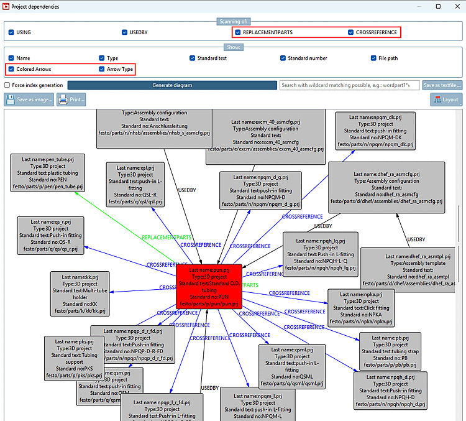Click the floppy disk Save as image icon
The width and height of the screenshot is (466, 421).
click(11, 99)
